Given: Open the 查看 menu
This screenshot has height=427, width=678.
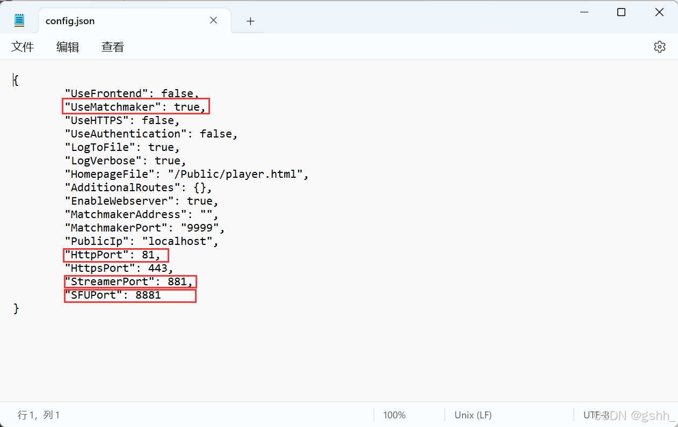Looking at the screenshot, I should (113, 47).
